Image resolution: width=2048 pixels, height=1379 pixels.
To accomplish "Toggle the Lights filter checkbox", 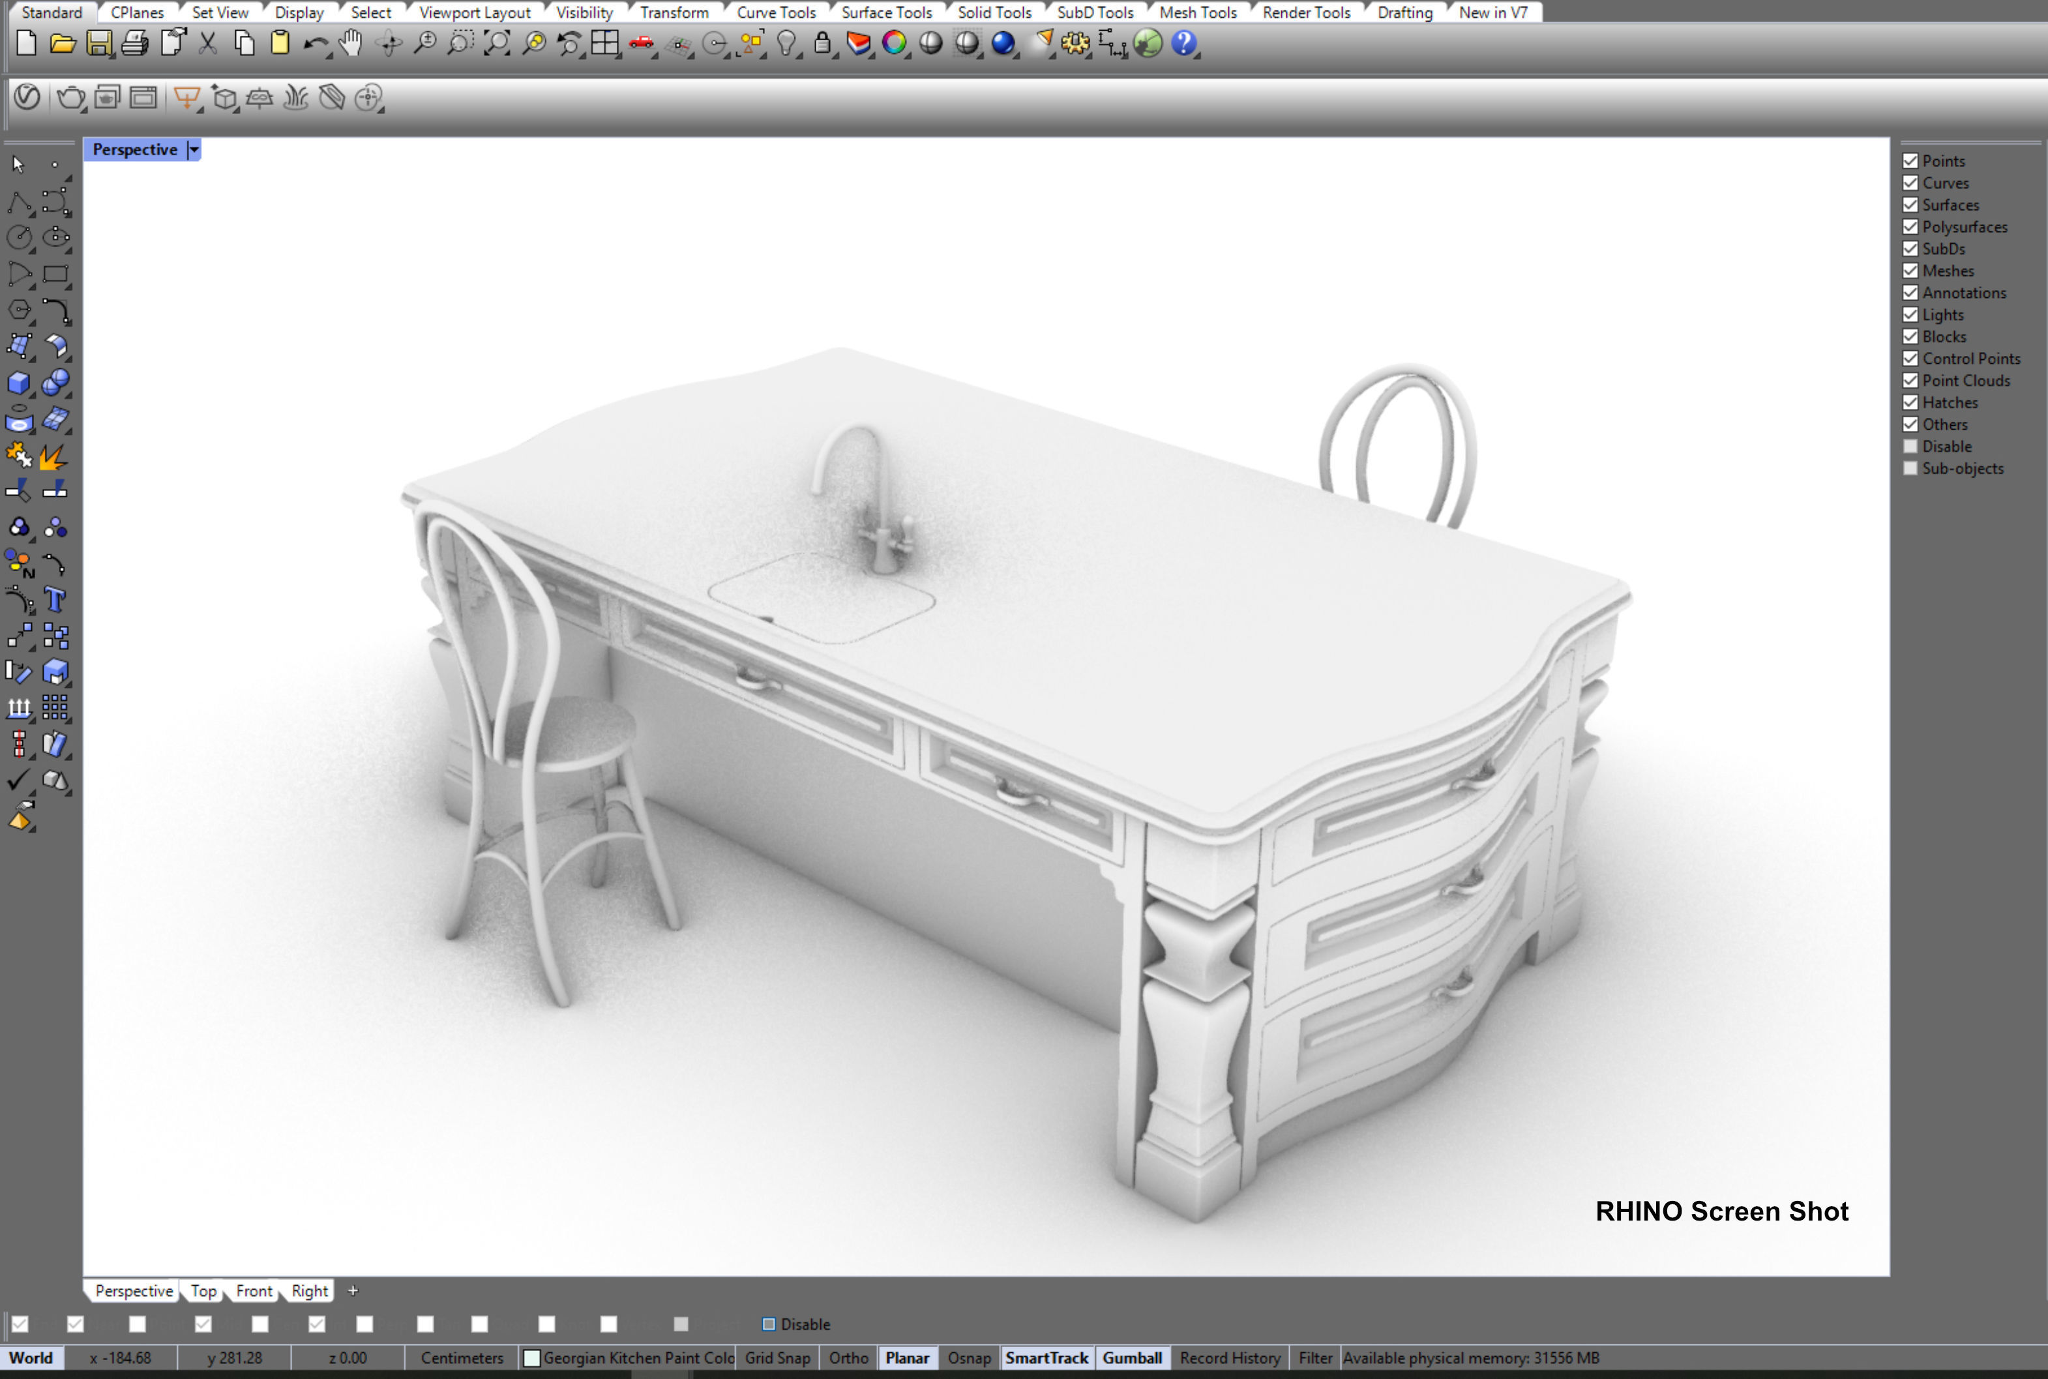I will pyautogui.click(x=1910, y=315).
